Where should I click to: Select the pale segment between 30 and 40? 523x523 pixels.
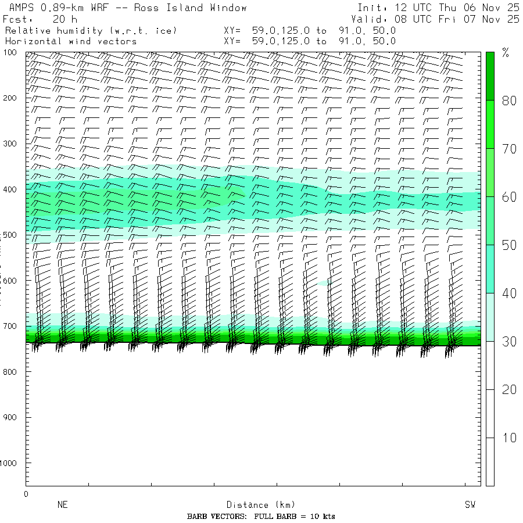point(490,317)
